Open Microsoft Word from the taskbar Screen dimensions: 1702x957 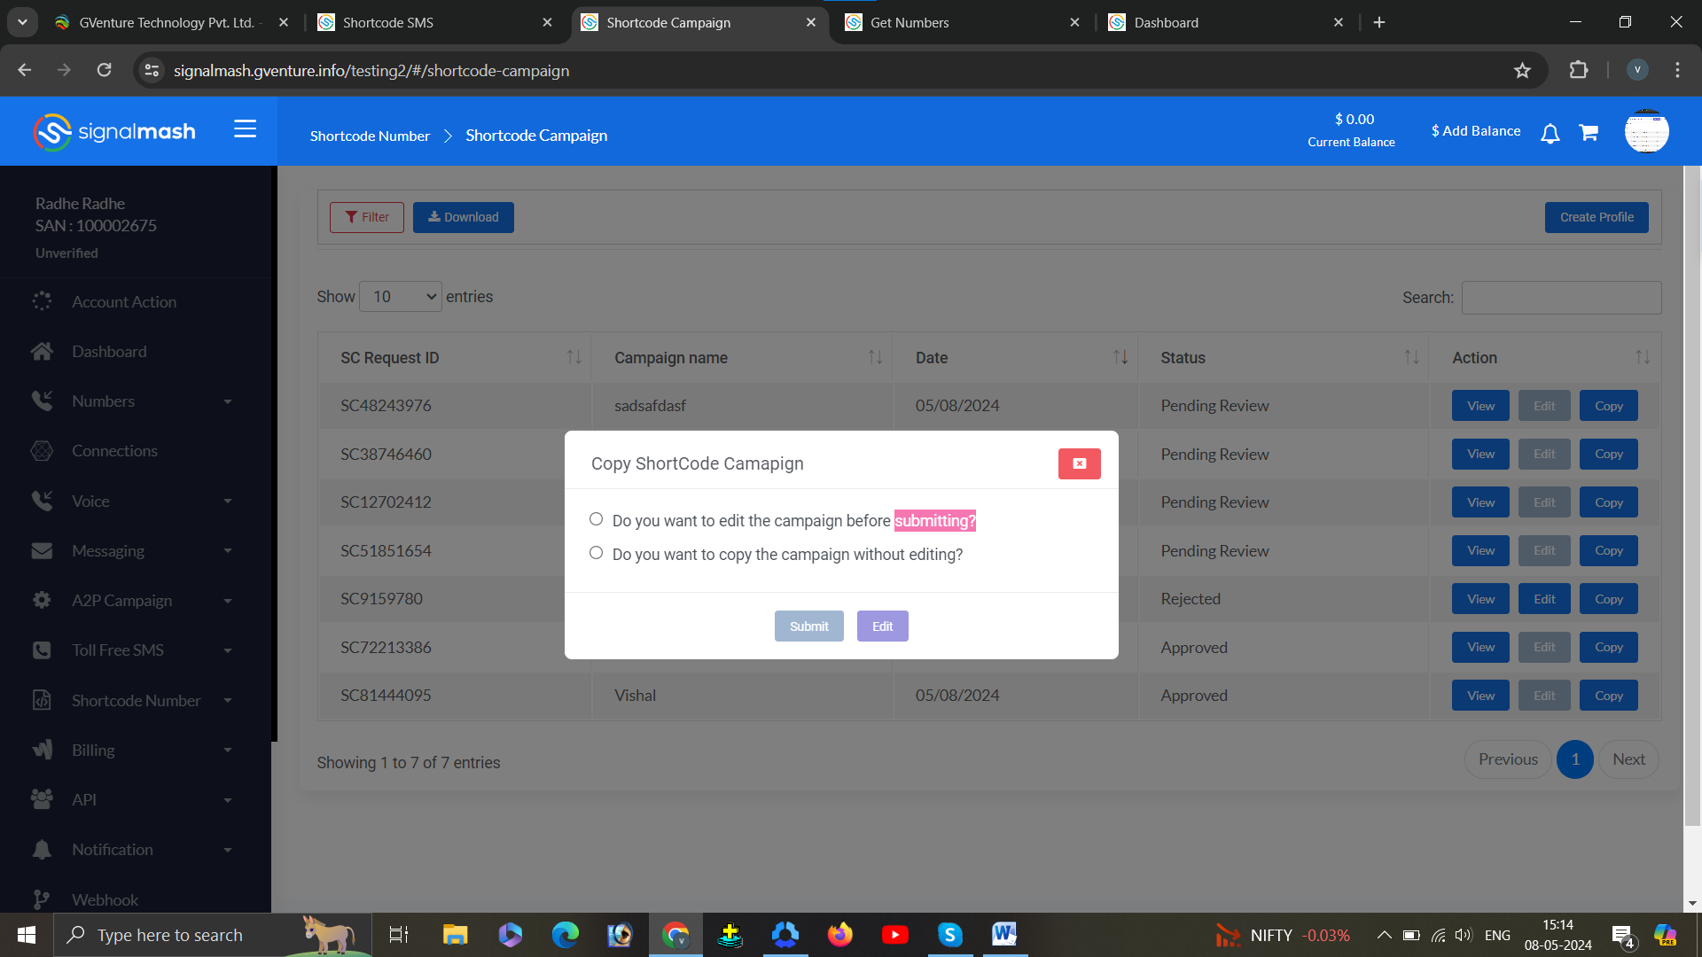1003,934
